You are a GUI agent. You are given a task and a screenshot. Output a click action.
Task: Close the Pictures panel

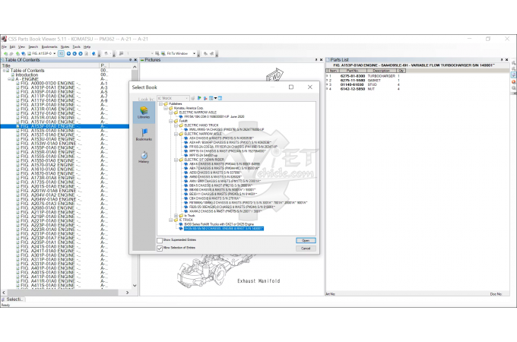point(321,60)
